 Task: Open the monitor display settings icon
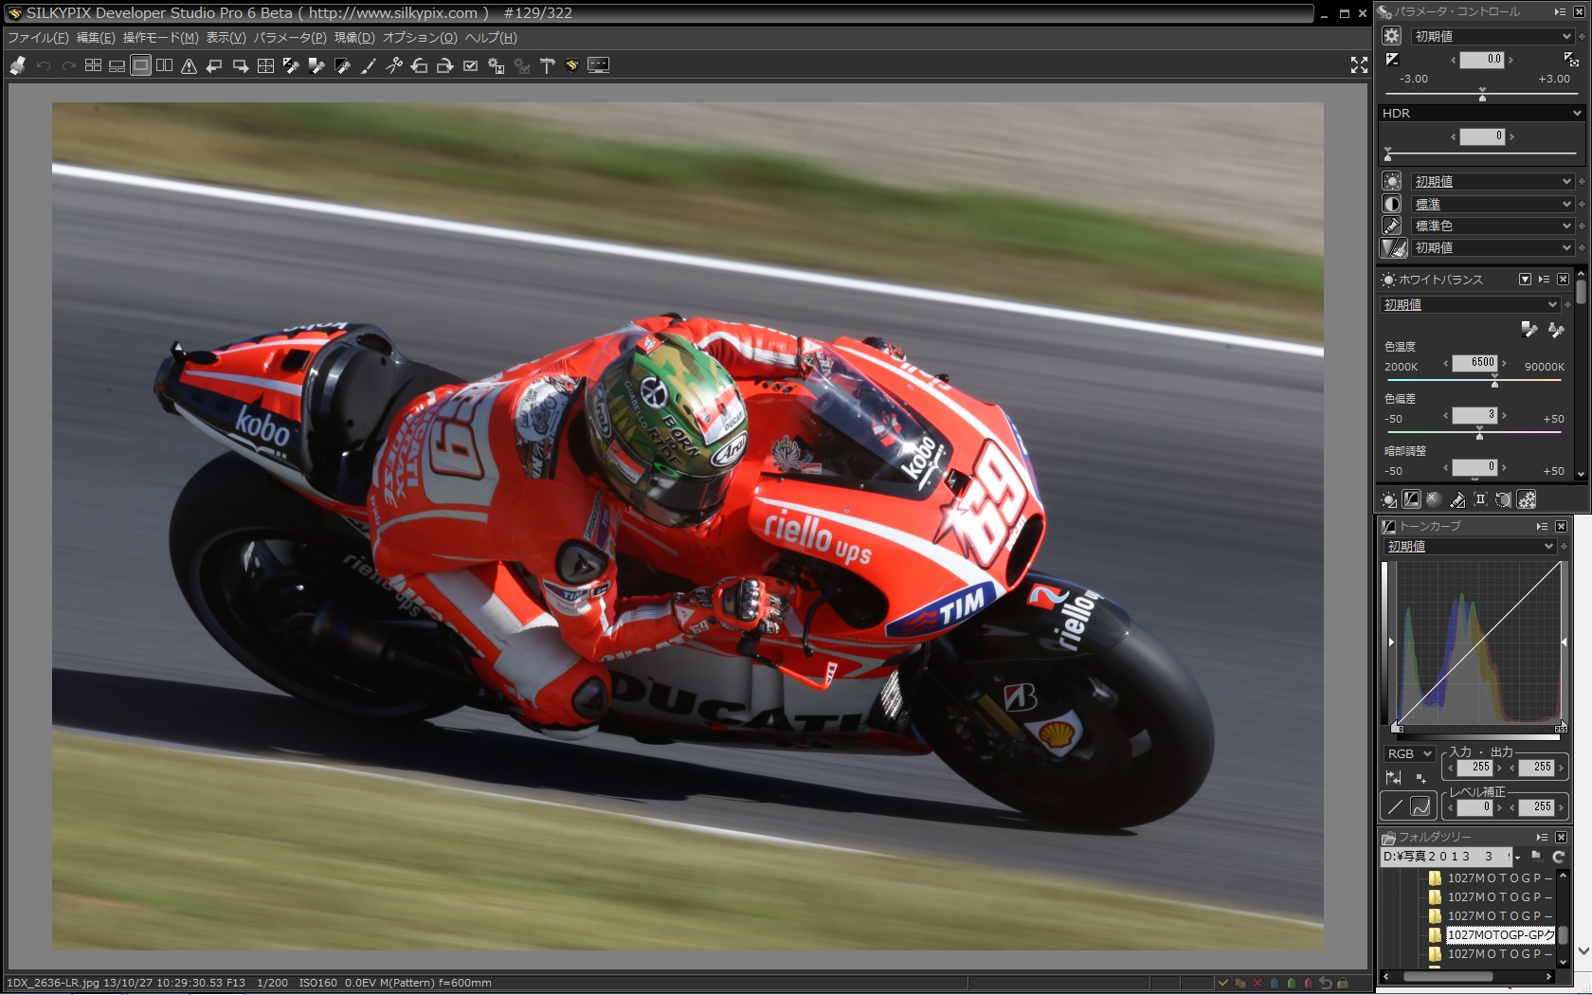pos(598,65)
